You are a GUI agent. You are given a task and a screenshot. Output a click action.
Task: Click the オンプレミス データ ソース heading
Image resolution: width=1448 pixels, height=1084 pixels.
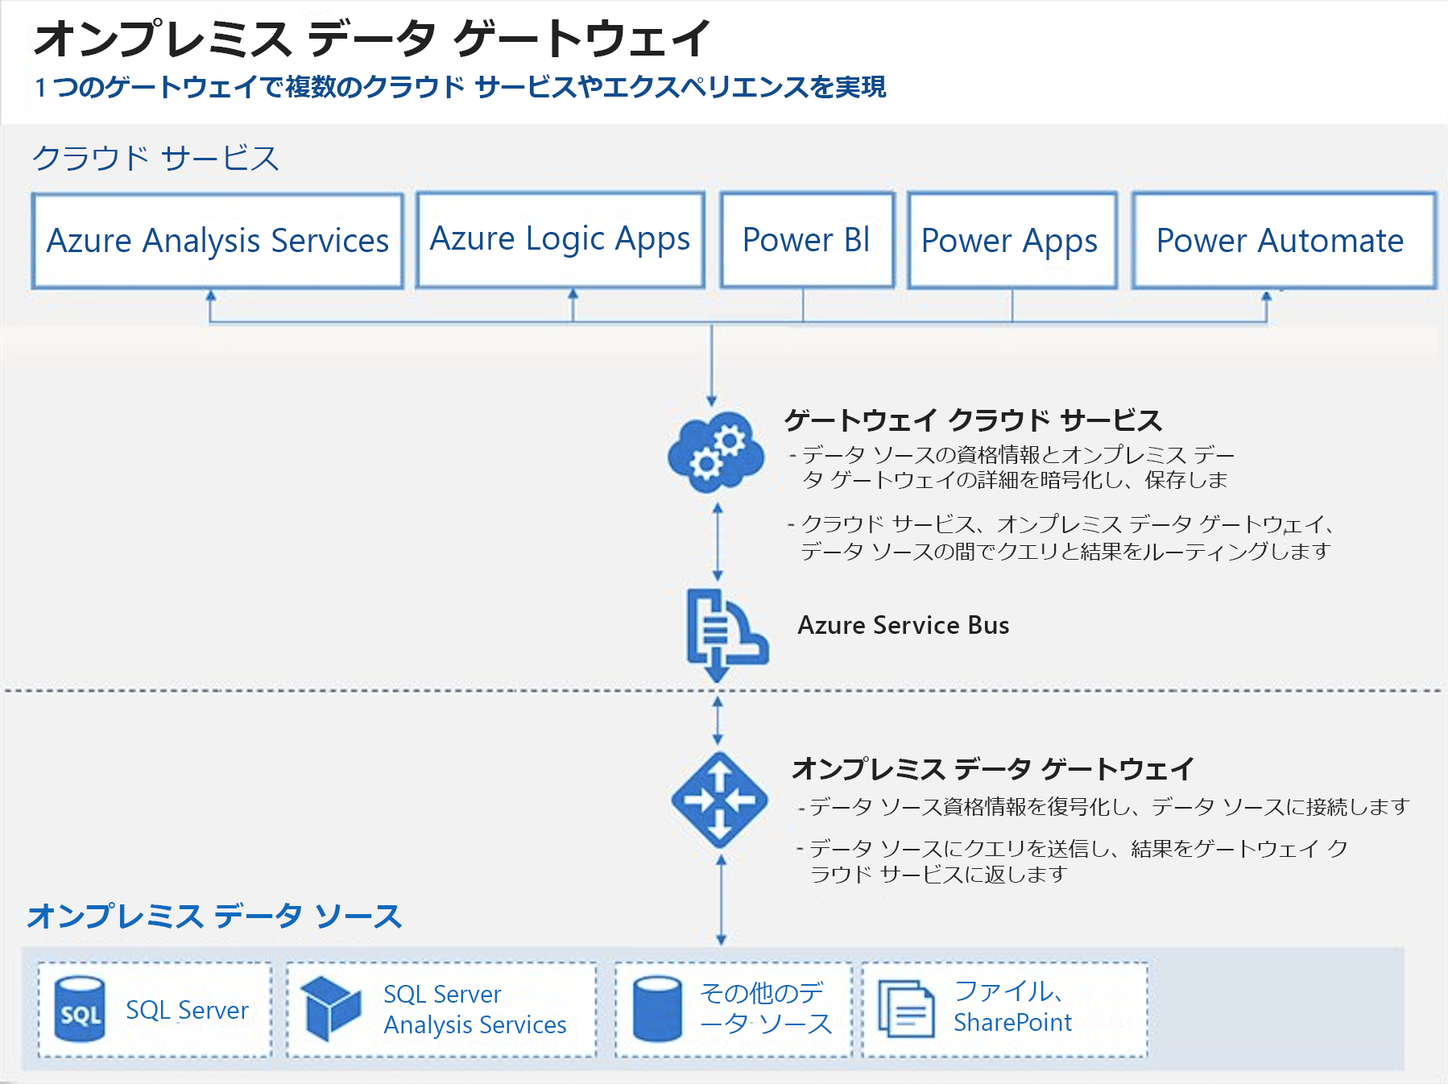tap(214, 916)
